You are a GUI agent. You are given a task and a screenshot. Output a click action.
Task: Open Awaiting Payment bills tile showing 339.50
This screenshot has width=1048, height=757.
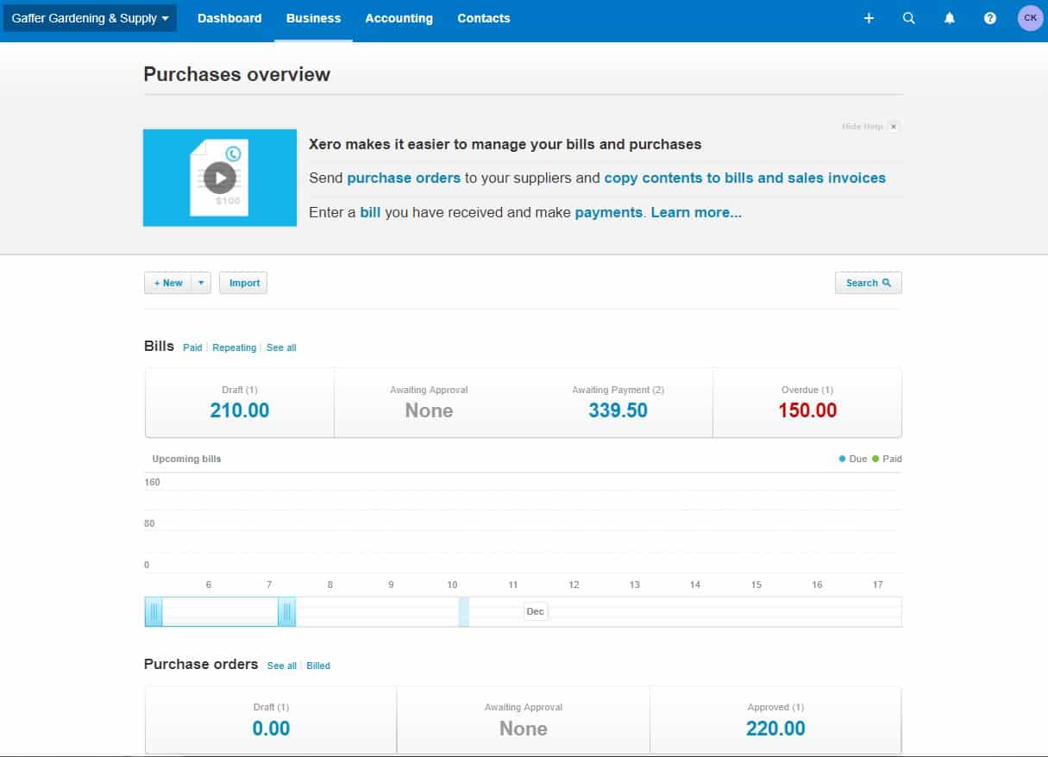(618, 403)
